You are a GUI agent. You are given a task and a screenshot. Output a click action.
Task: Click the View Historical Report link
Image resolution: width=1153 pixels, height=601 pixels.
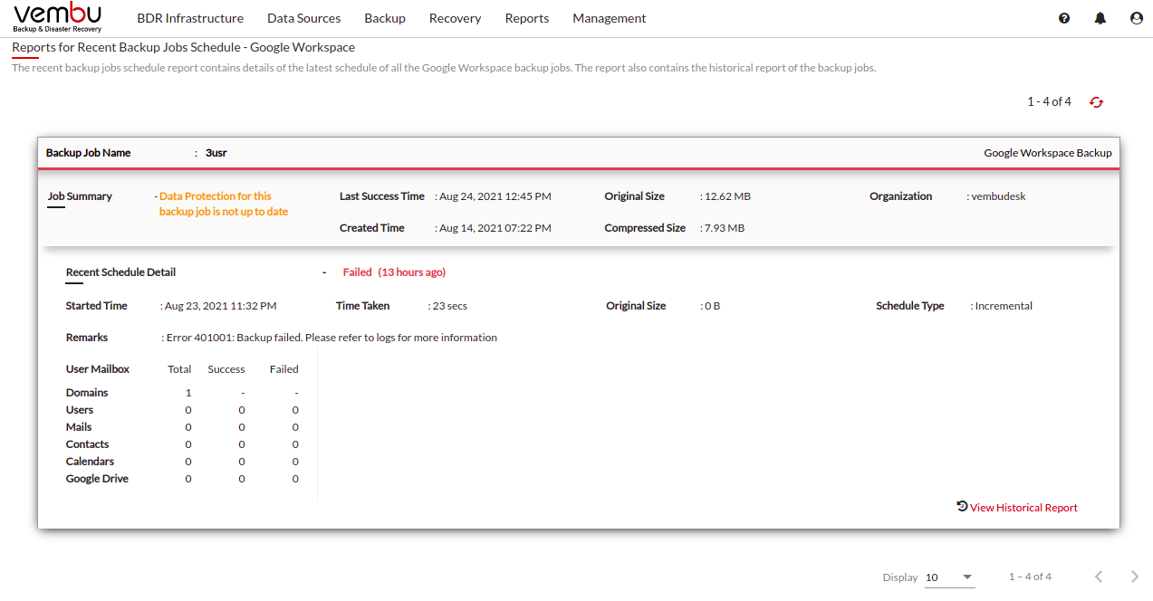1023,508
